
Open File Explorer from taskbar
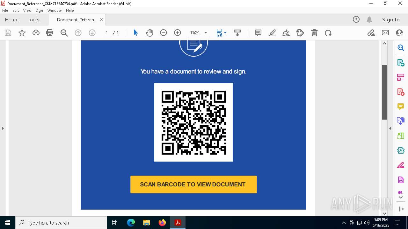[146, 223]
